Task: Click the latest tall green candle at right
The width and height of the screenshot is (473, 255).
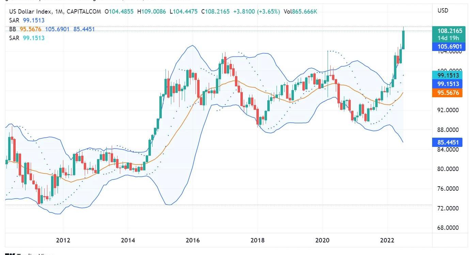Action: (404, 40)
